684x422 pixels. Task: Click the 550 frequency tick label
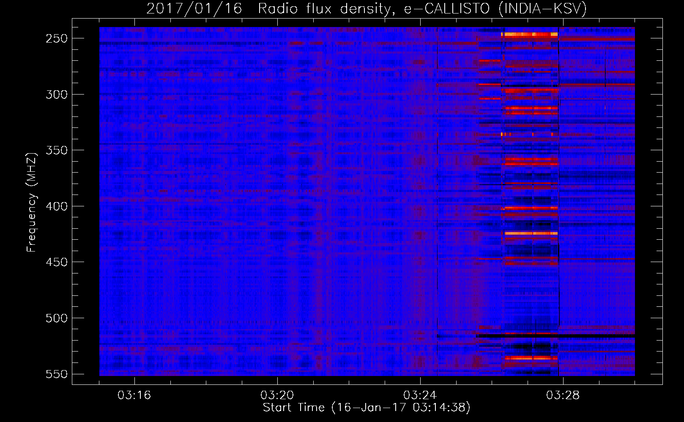pyautogui.click(x=57, y=374)
